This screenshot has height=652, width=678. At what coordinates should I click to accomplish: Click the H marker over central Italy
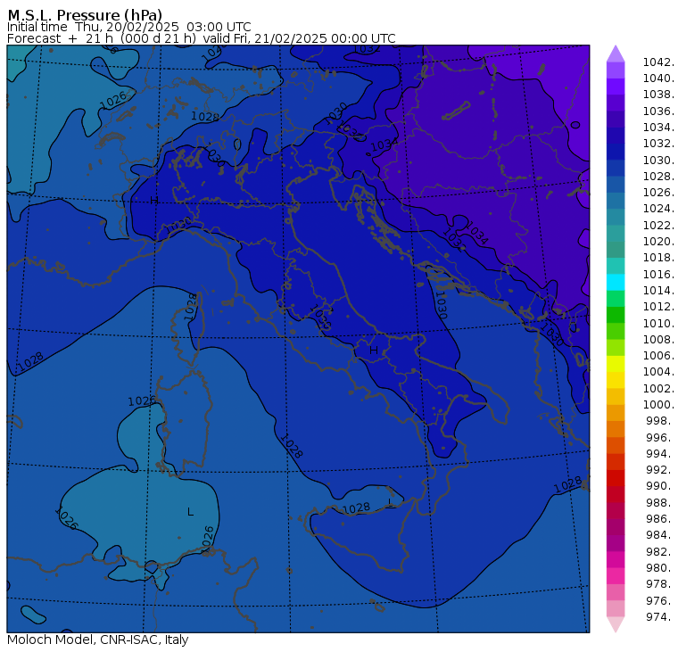coord(374,350)
